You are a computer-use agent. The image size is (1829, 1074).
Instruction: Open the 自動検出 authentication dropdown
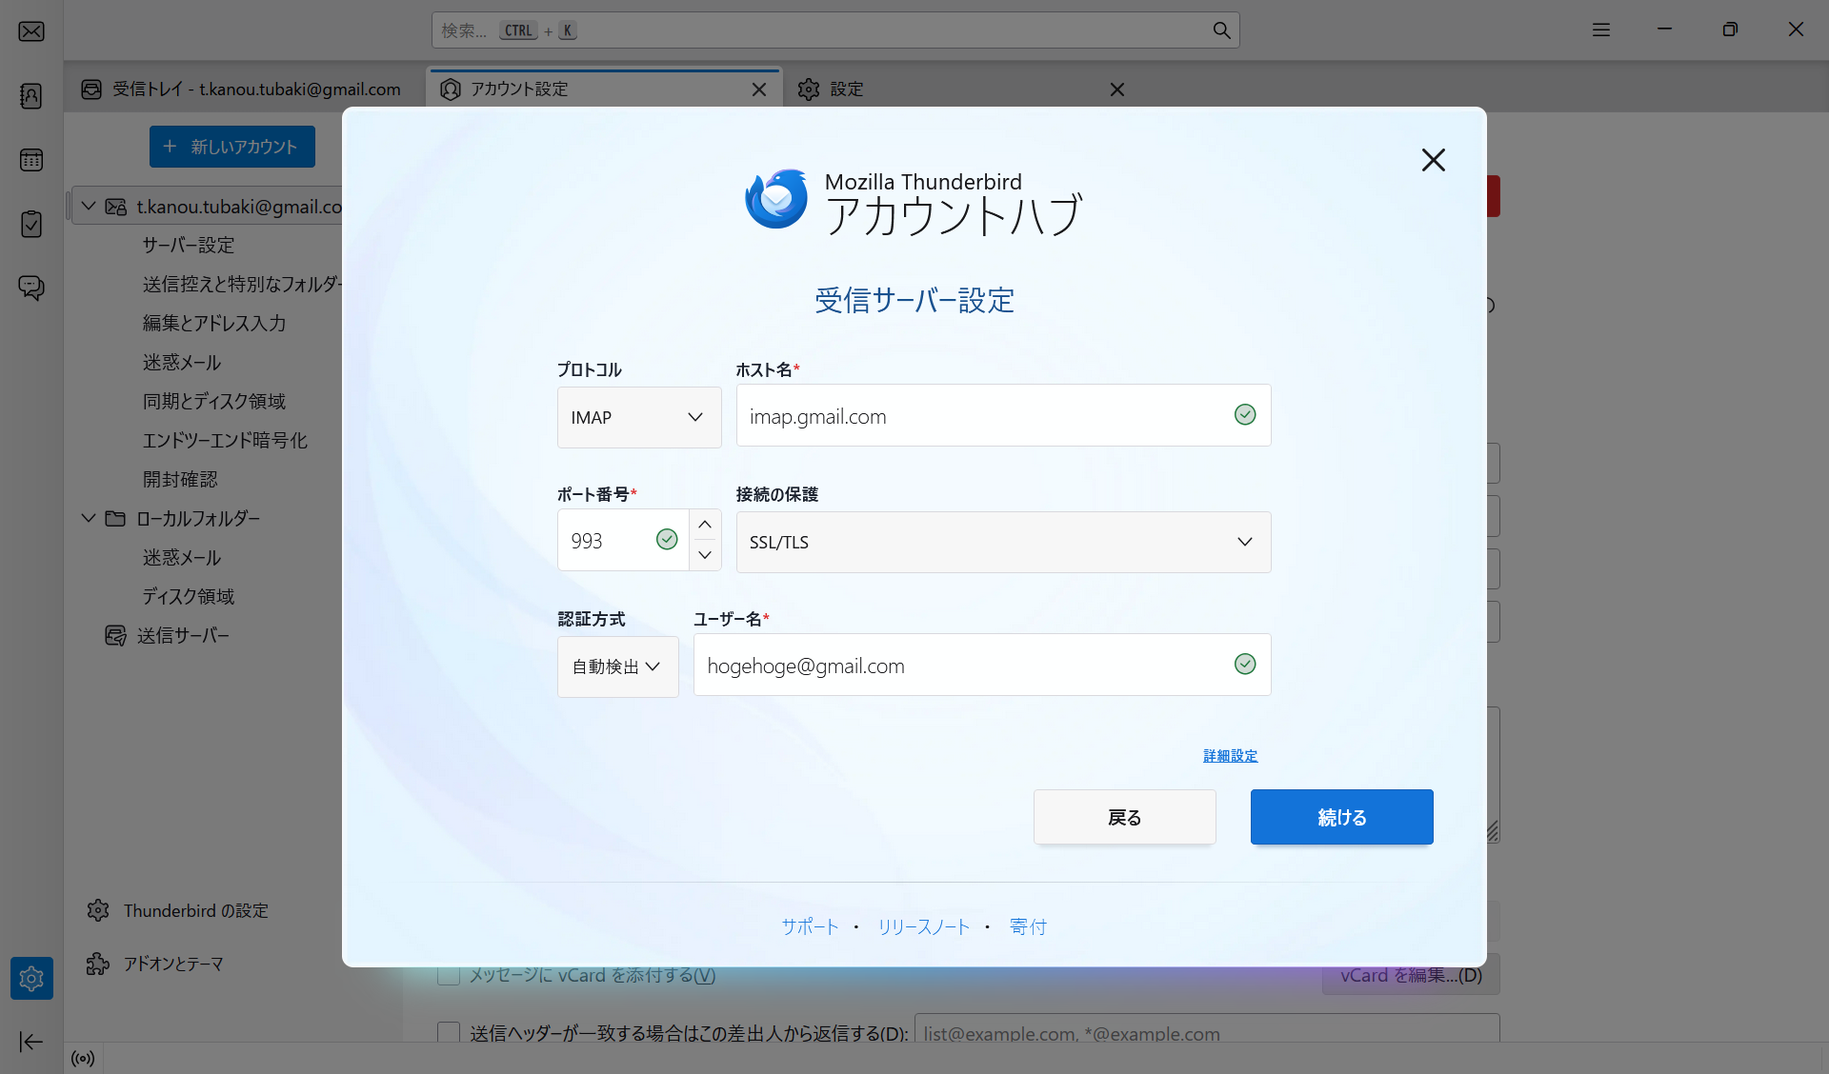(617, 666)
